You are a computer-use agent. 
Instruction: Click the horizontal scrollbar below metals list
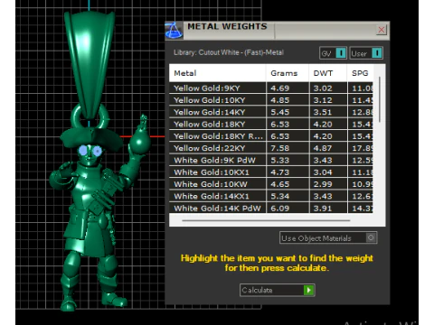pyautogui.click(x=266, y=220)
